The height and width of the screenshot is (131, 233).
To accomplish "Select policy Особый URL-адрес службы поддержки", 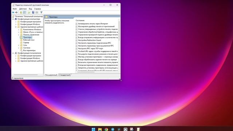I will (x=98, y=51).
